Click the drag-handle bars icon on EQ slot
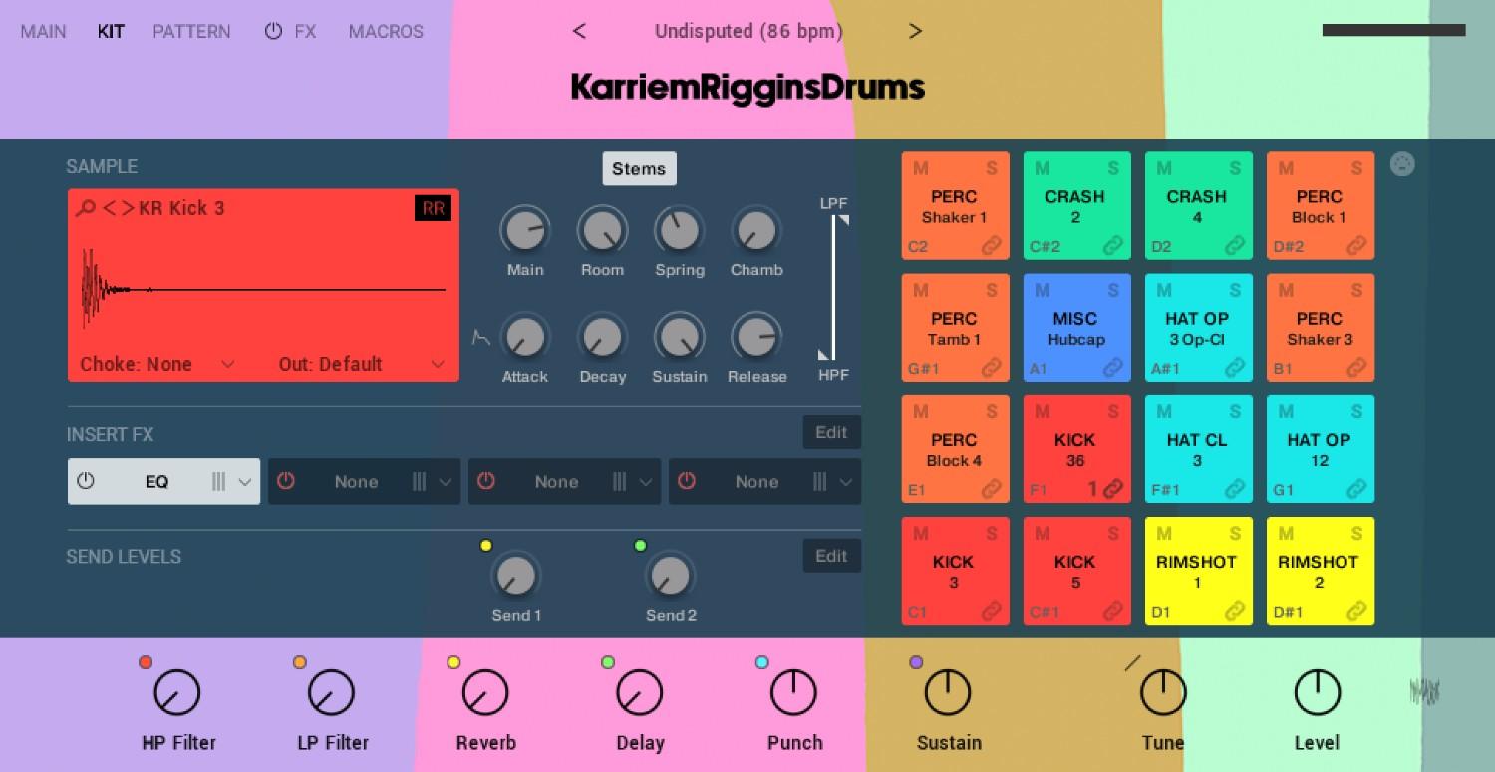This screenshot has height=772, width=1495. (x=219, y=482)
